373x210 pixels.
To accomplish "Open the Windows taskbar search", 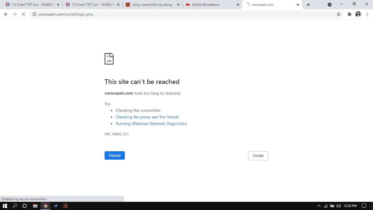I will click(x=15, y=206).
